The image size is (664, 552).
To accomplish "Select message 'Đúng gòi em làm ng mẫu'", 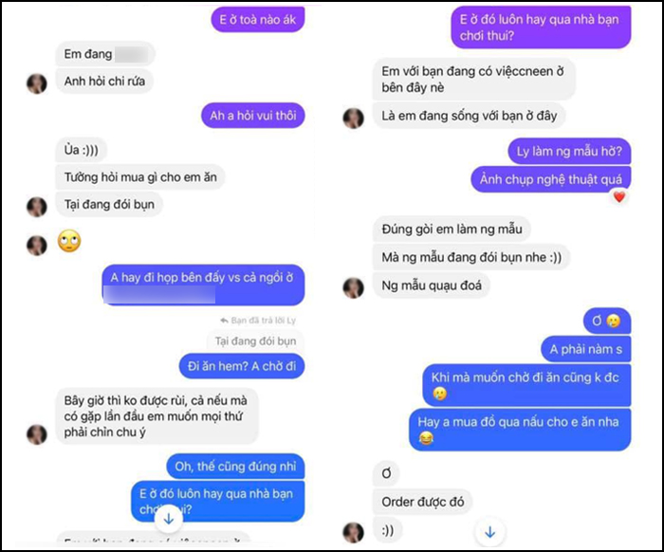I will (x=452, y=229).
